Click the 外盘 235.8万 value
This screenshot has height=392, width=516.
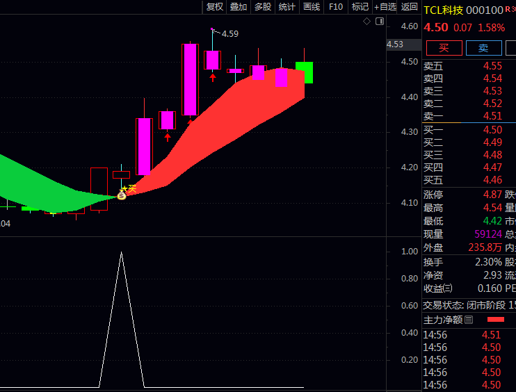coord(485,247)
